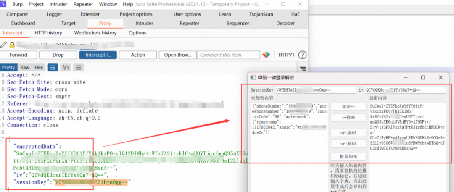Switch to the Decoder tab
454x192 pixels.
click(x=285, y=24)
